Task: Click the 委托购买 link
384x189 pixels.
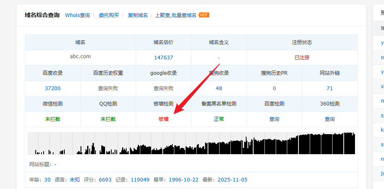Action: click(x=109, y=15)
